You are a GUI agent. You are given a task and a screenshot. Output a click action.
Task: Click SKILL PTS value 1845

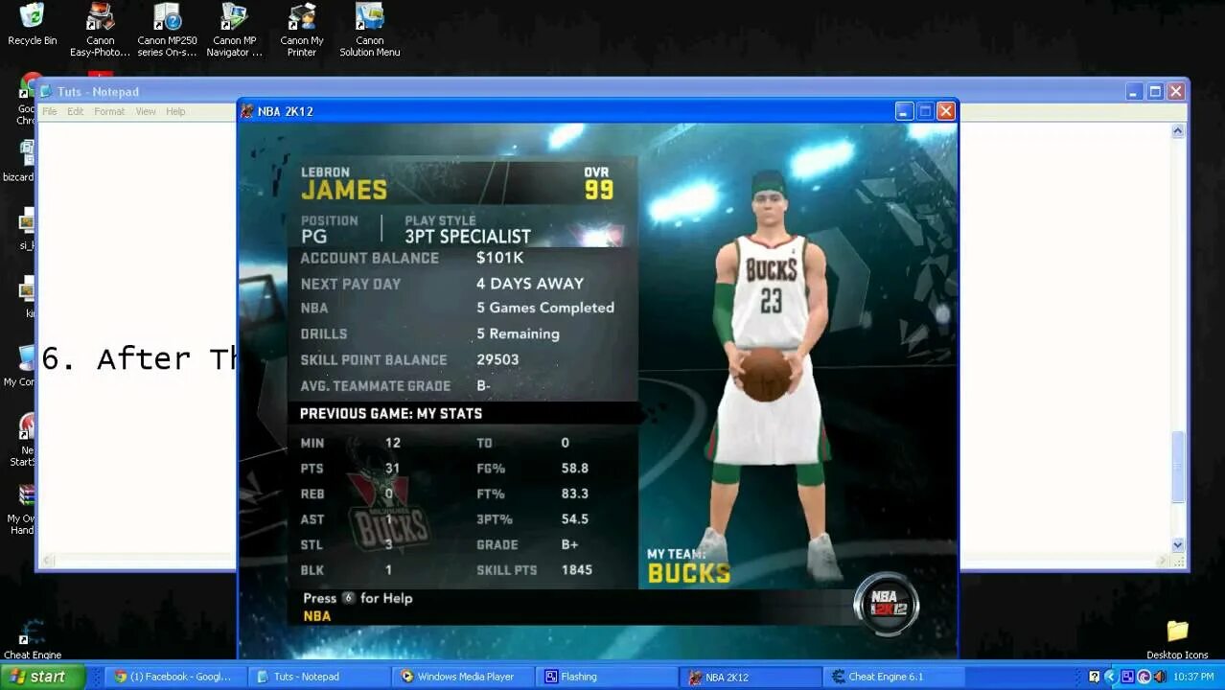tap(577, 570)
